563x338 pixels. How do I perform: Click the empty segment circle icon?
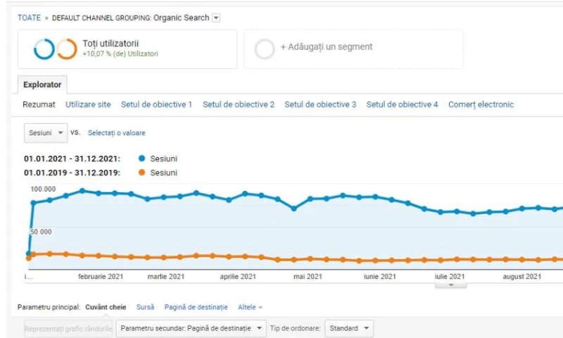pyautogui.click(x=265, y=49)
